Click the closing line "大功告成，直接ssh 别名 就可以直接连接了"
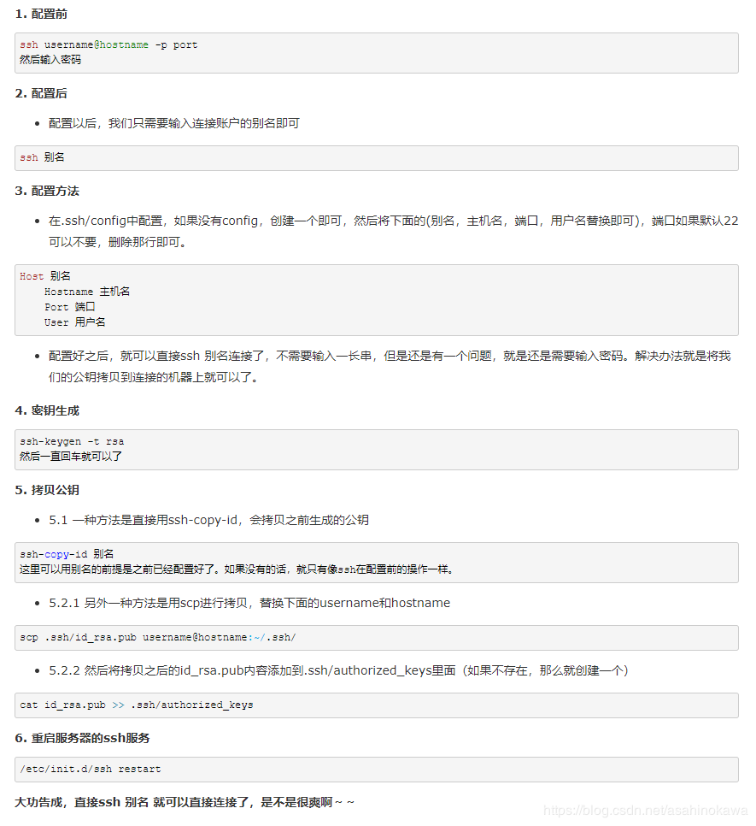This screenshot has height=826, width=756. click(x=185, y=802)
